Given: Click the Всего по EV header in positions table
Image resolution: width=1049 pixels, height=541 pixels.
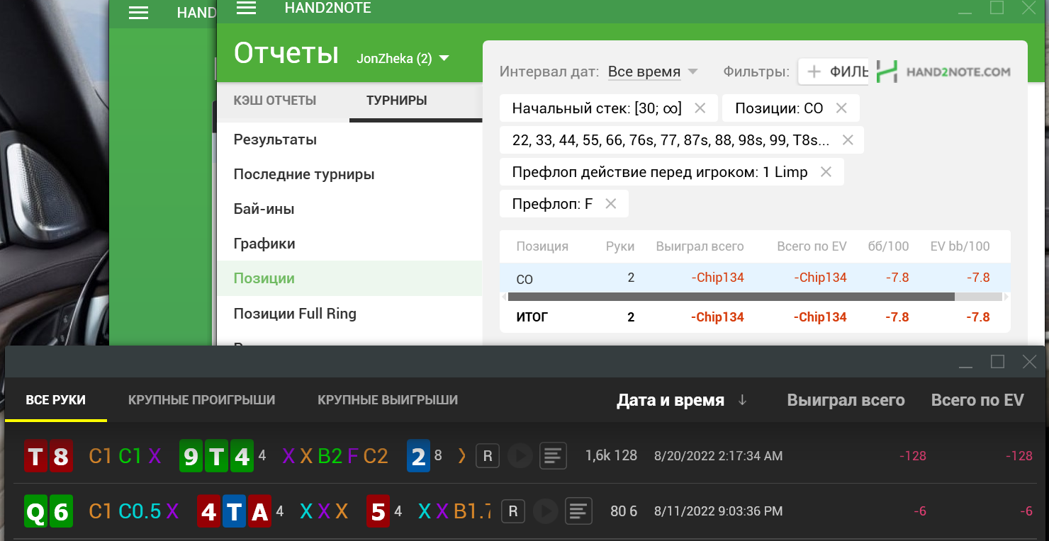Looking at the screenshot, I should 812,246.
